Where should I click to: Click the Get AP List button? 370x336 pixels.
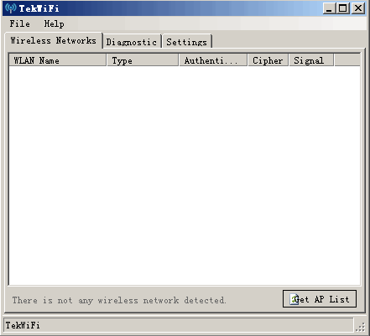[x=320, y=299]
